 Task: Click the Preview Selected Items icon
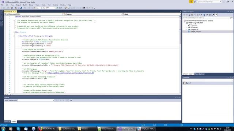216,15
